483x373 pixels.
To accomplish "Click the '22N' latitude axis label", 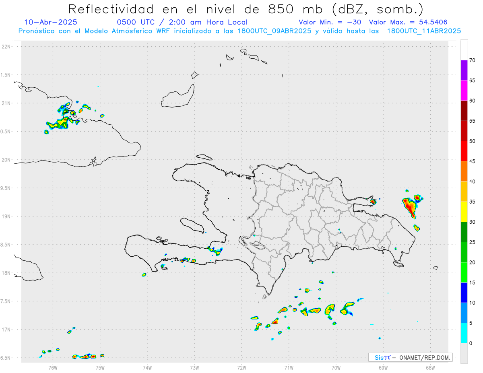I will tap(6, 47).
